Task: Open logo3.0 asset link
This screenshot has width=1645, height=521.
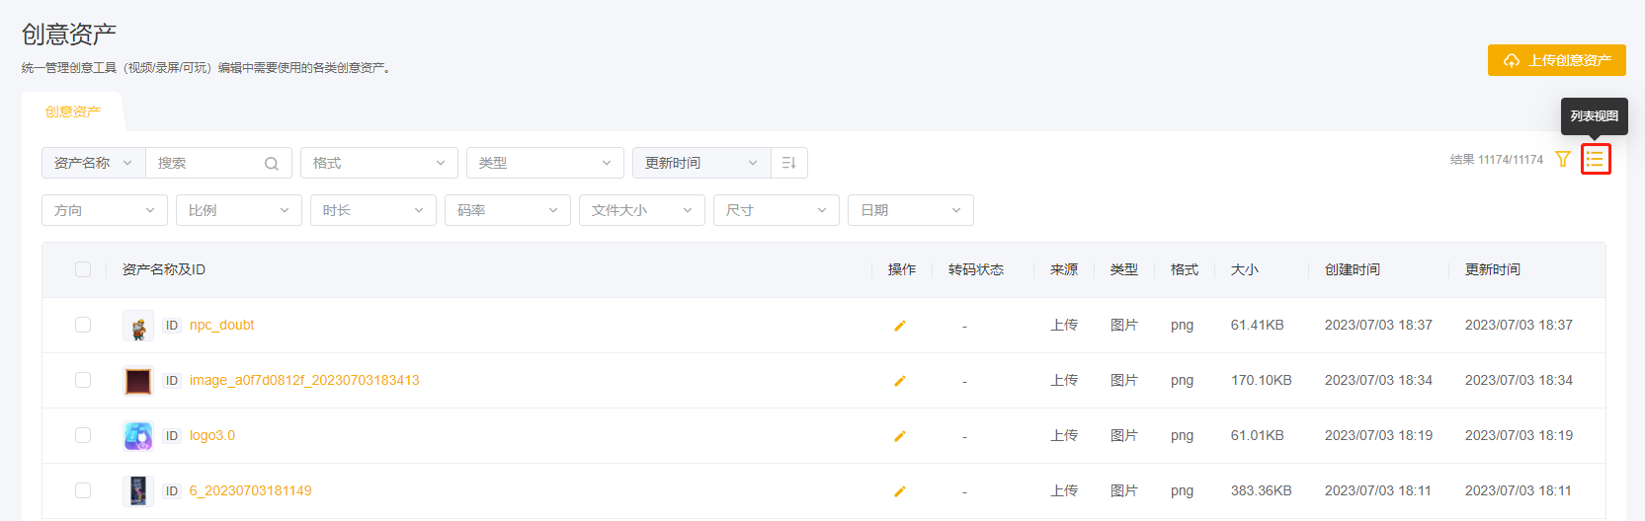Action: (x=212, y=435)
